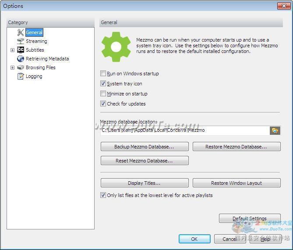Click Backup Mezzmo Database button

click(145, 147)
